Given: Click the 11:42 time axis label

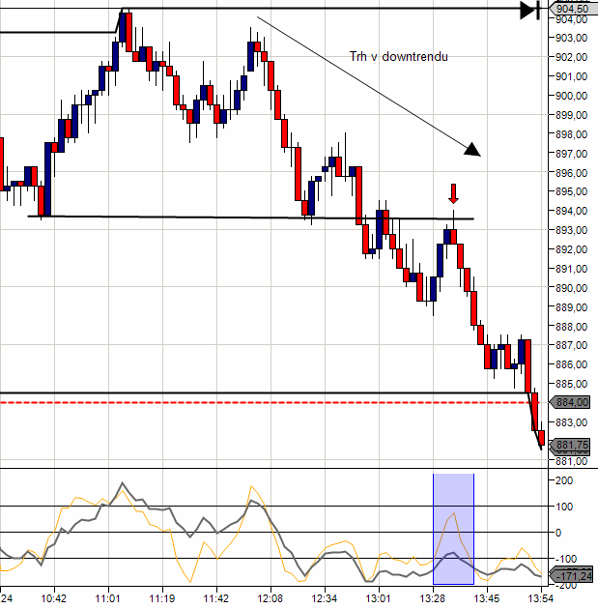Looking at the screenshot, I should (216, 598).
